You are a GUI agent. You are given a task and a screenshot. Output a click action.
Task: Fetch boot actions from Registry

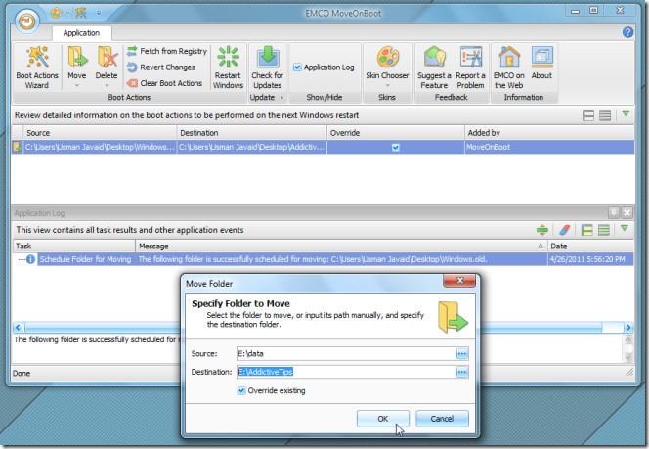point(167,51)
